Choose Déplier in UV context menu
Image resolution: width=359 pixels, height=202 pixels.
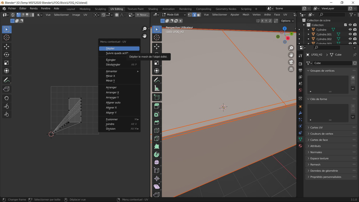pos(119,49)
